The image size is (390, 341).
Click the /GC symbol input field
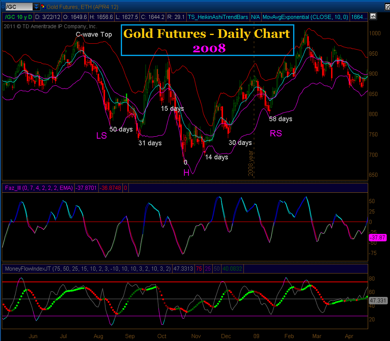point(19,7)
